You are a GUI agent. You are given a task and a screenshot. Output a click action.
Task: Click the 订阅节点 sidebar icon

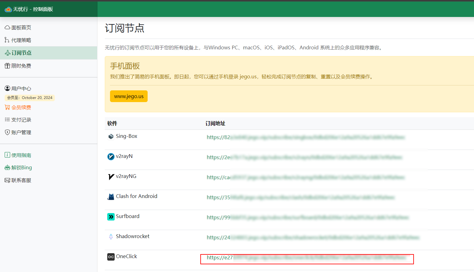(x=8, y=53)
